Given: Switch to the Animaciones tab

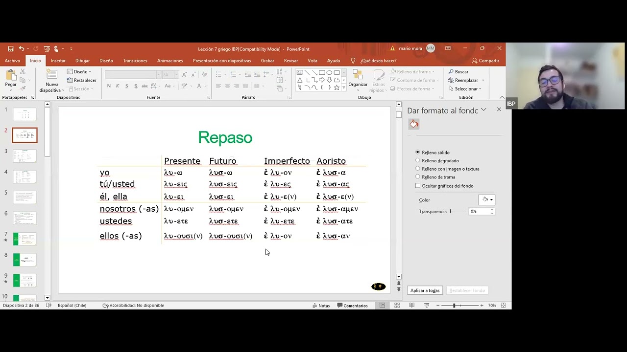Looking at the screenshot, I should click(x=170, y=61).
